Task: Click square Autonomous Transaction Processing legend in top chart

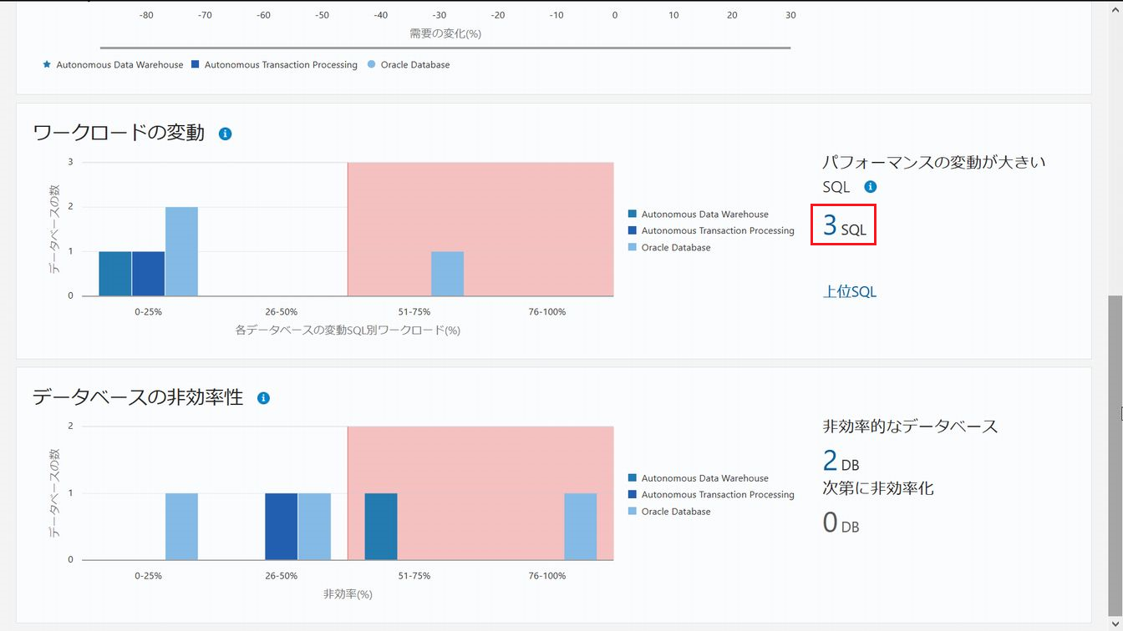Action: [x=274, y=64]
